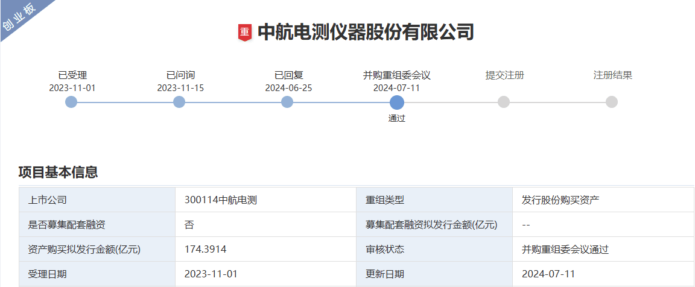Click the 2023-11-01 date under 已受理
Image resolution: width=695 pixels, height=287 pixels.
click(72, 87)
